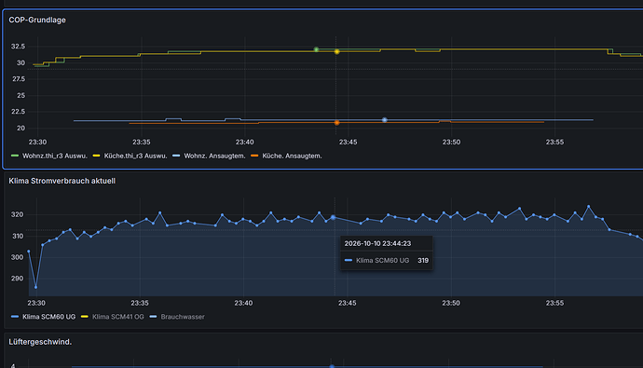Toggle Küche. Ansaugtem. legend series
Screen dimensions: 643x368
pyautogui.click(x=292, y=156)
